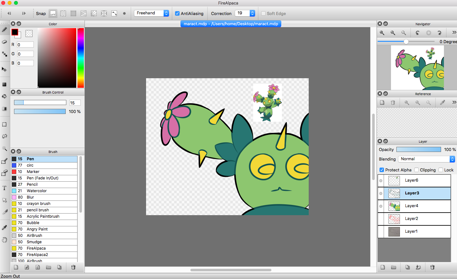Turn Snap off with the off icon

(x=53, y=13)
